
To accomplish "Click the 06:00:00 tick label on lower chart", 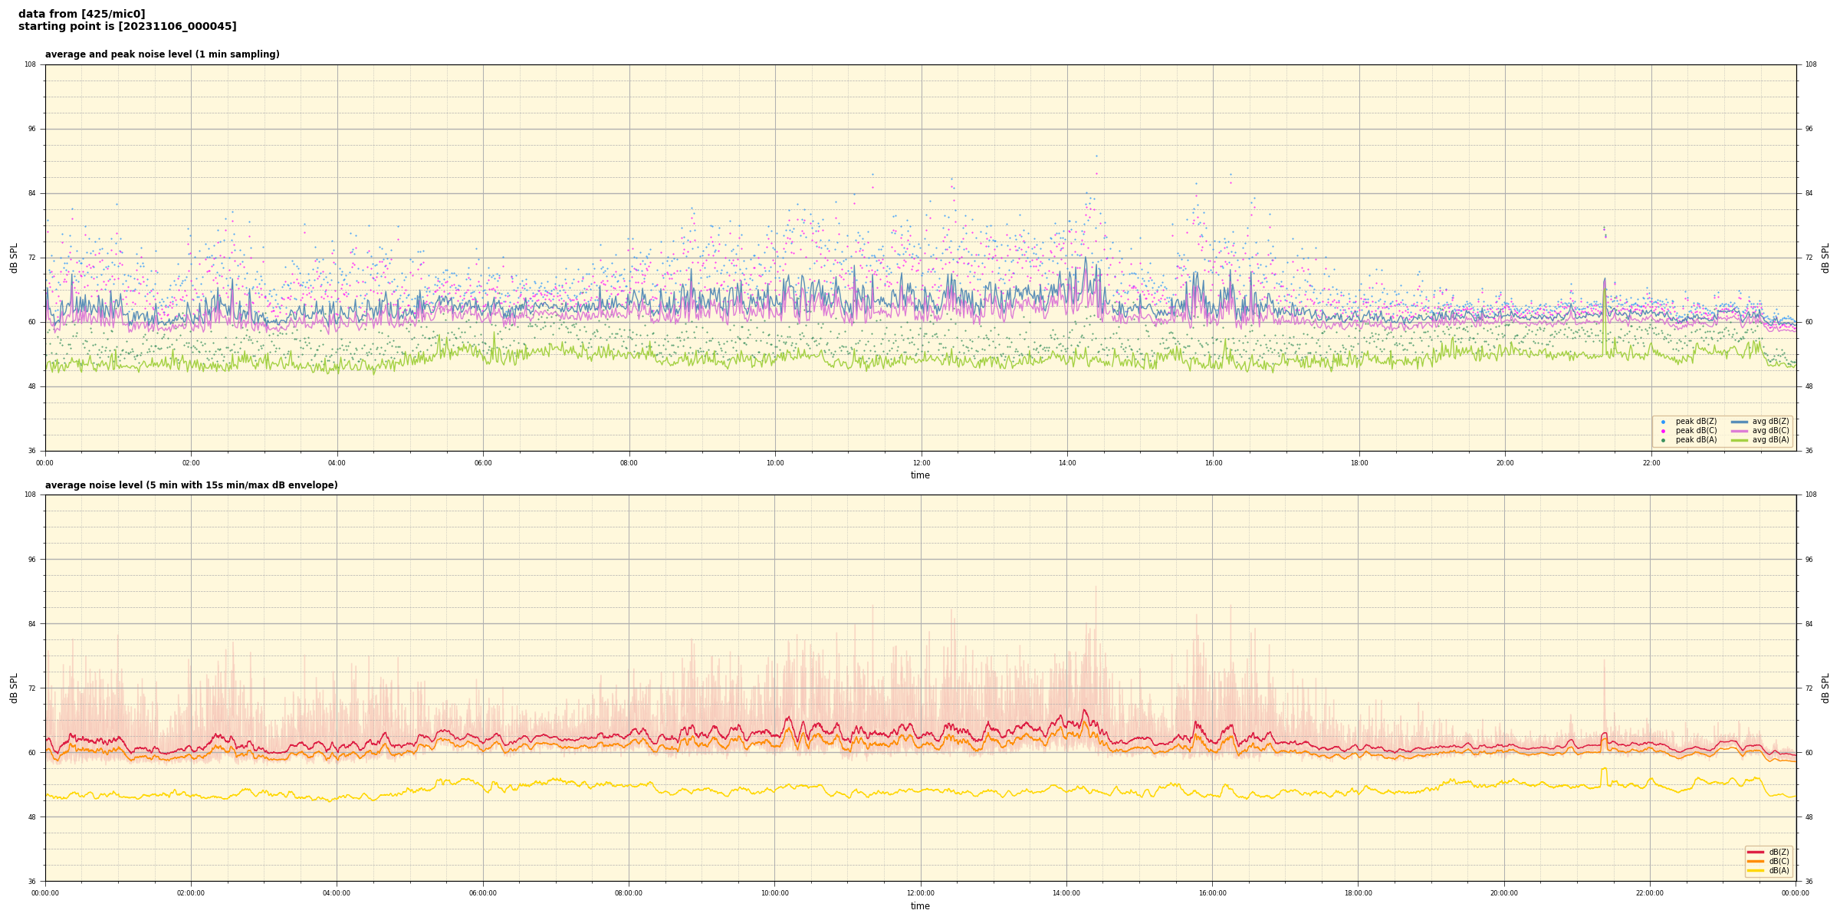I will pyautogui.click(x=482, y=893).
